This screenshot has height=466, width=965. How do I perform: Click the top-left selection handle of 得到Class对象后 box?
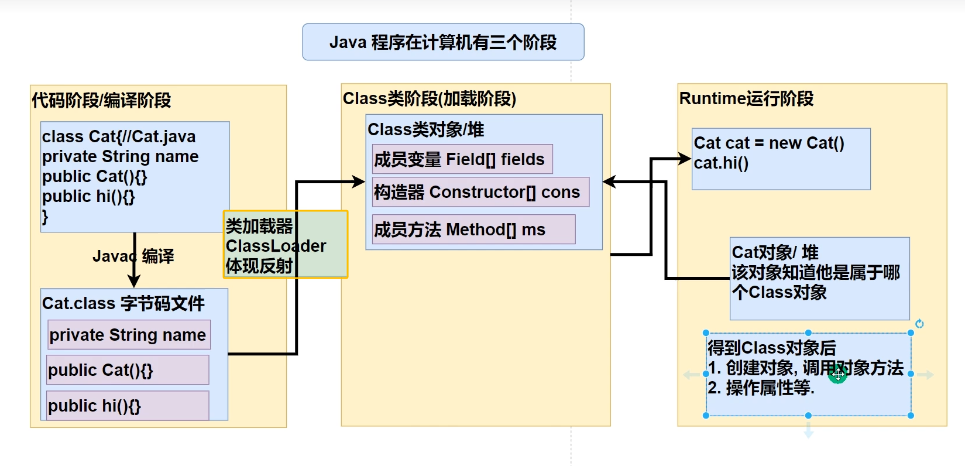point(706,333)
